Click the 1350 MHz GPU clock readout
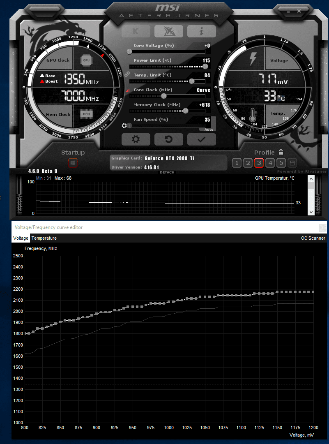This screenshot has width=329, height=444. tap(81, 79)
